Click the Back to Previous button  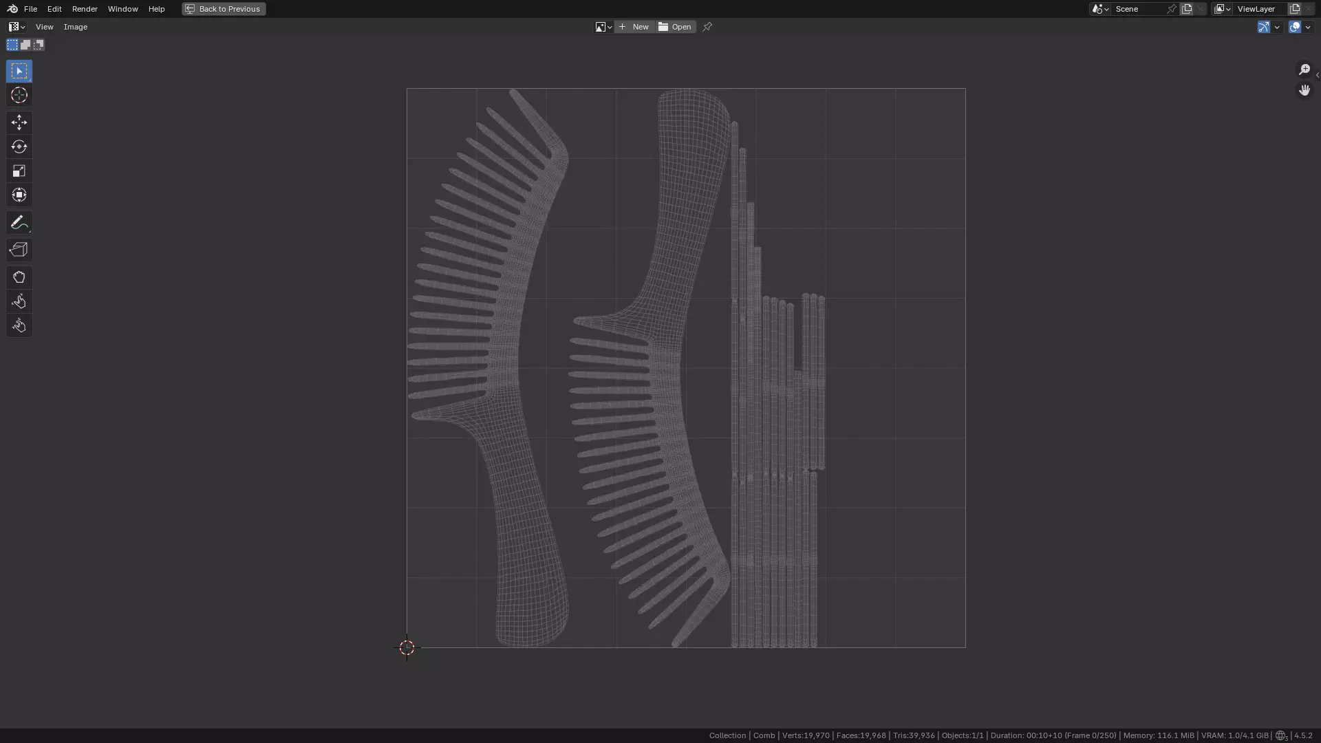224,9
